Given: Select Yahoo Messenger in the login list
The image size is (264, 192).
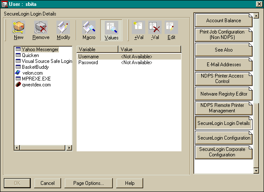Looking at the screenshot, I should click(x=40, y=49).
